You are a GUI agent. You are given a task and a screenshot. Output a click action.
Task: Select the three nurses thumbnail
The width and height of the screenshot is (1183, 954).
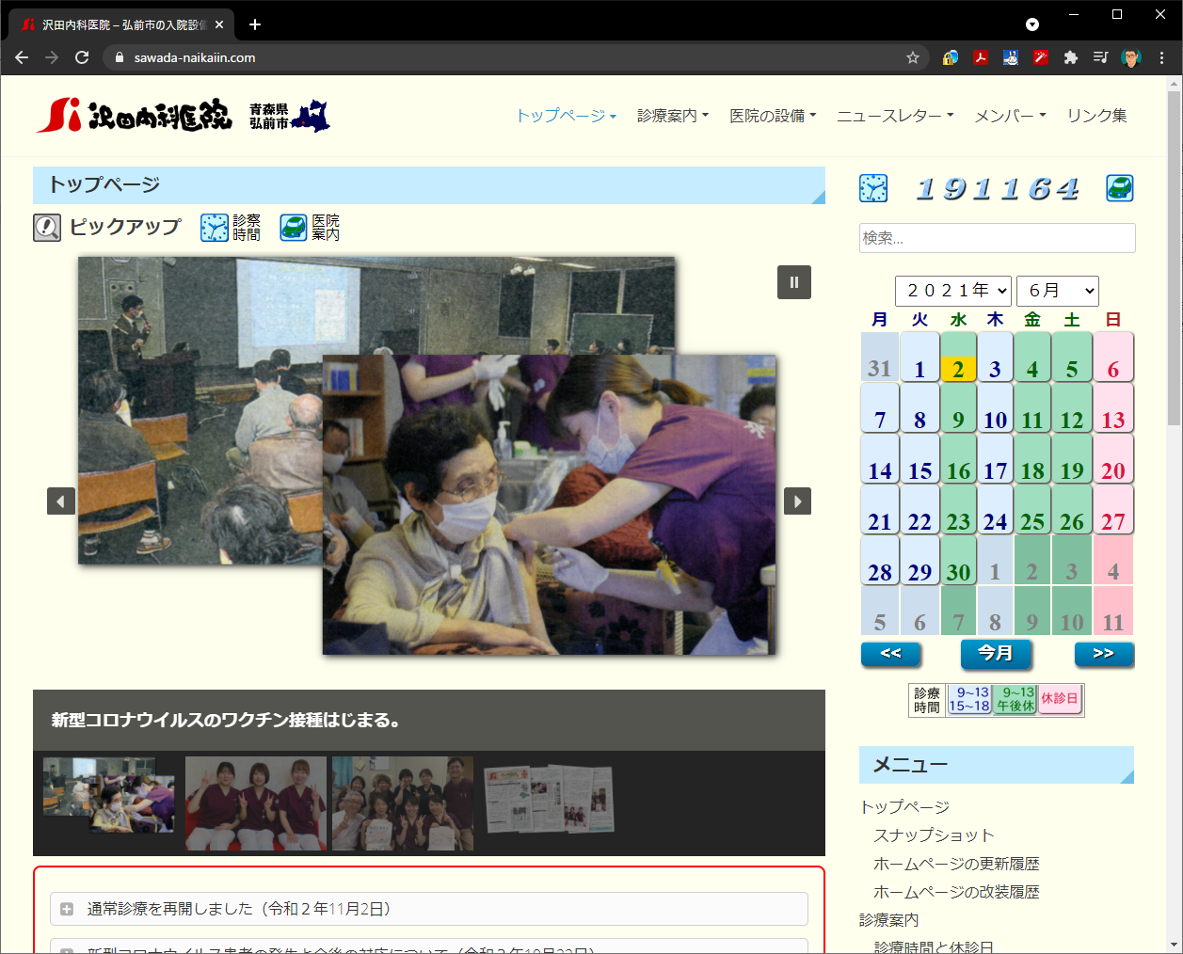[x=256, y=803]
